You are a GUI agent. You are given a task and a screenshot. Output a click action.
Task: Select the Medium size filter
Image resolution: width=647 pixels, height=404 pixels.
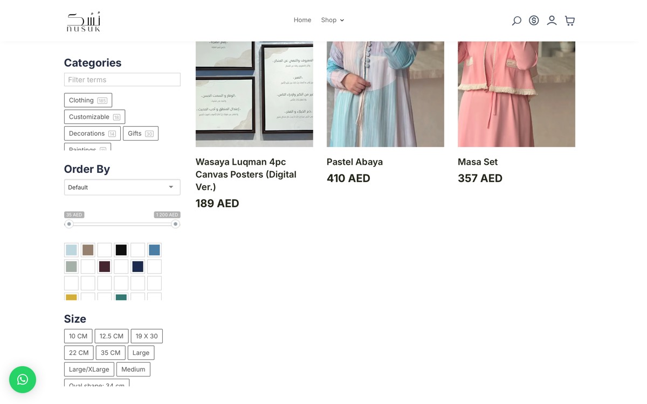(133, 370)
